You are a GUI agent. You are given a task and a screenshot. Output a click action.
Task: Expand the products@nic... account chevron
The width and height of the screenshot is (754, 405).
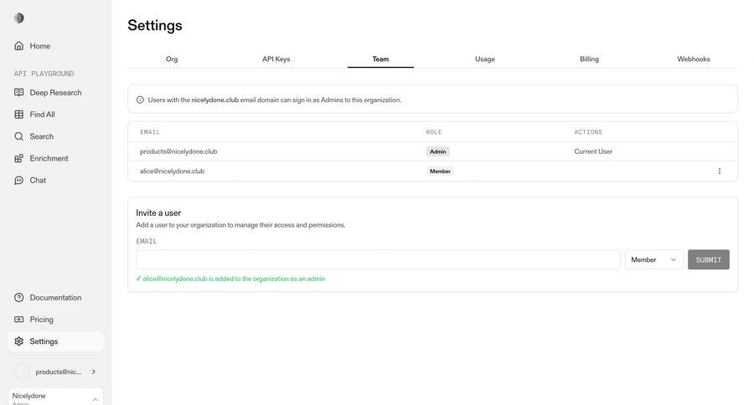[x=93, y=372]
